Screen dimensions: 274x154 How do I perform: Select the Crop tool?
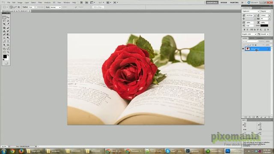click(x=4, y=24)
